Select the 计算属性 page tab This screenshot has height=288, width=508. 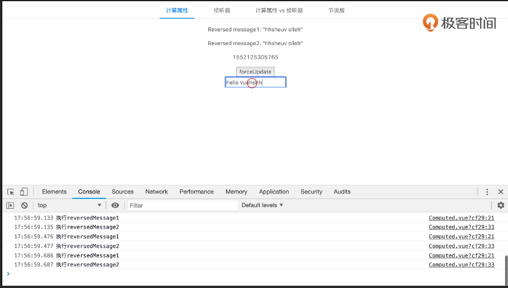pyautogui.click(x=177, y=10)
